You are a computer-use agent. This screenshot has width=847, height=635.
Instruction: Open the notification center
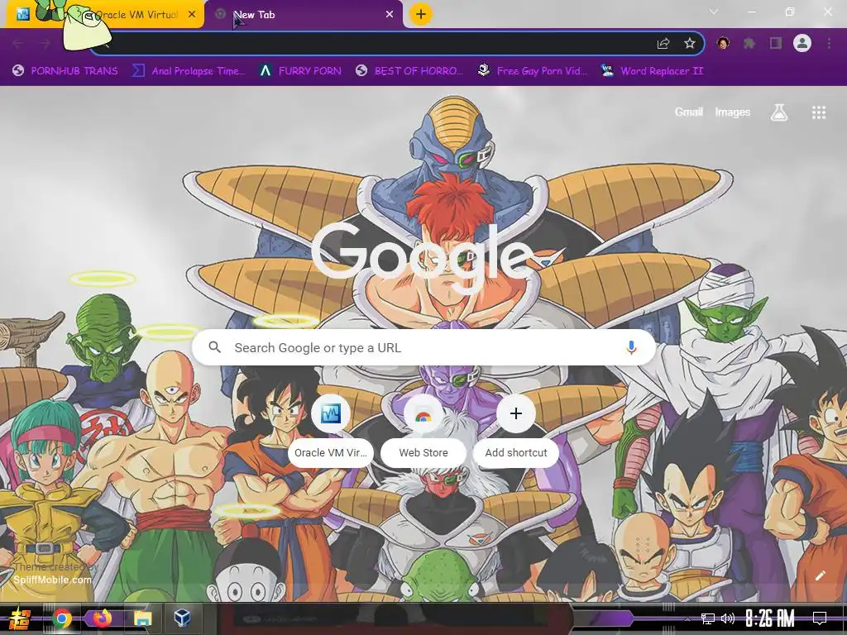pos(820,618)
